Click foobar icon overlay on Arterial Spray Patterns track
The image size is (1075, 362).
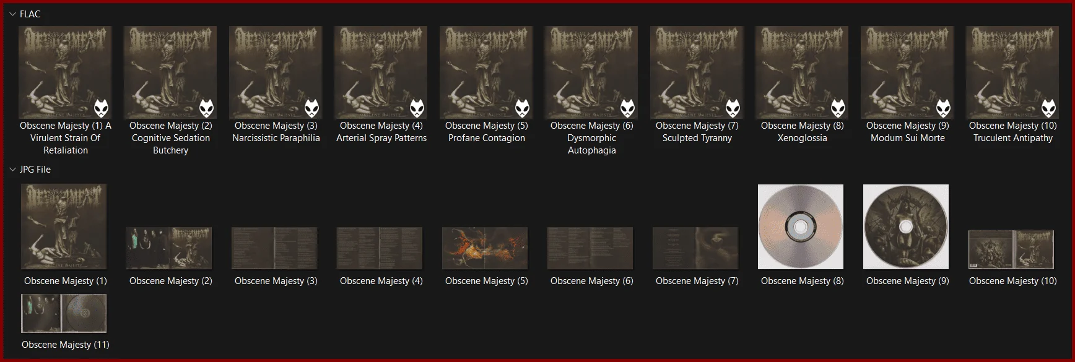pyautogui.click(x=417, y=108)
